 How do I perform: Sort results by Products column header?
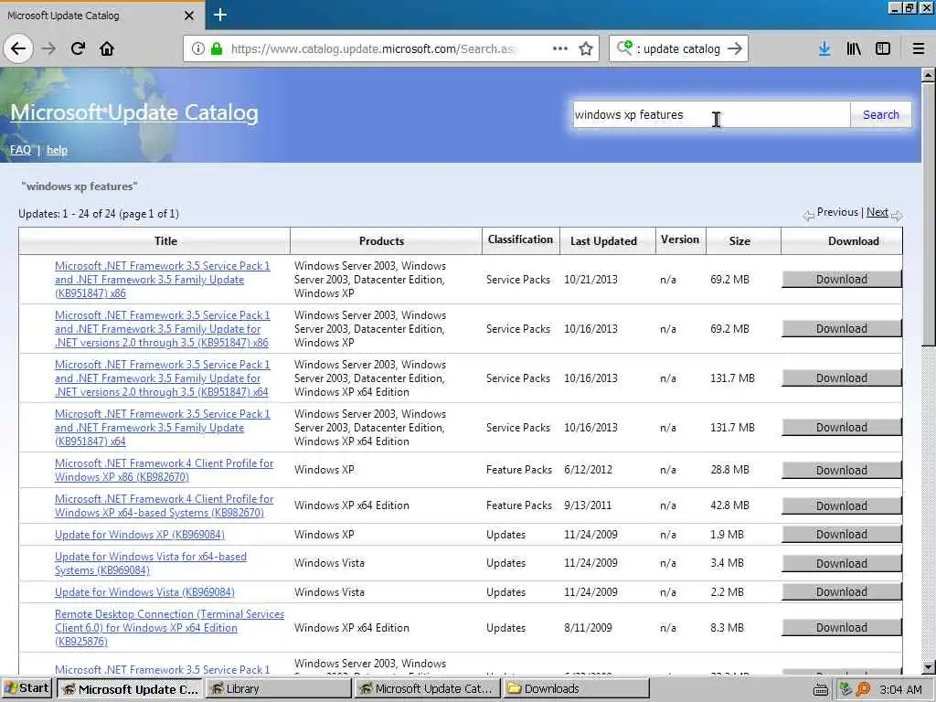[x=381, y=241]
